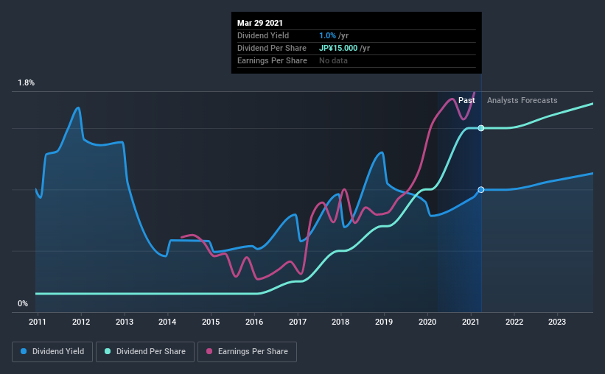Screen dimensions: 605x374
Task: Click the 2014 x-axis label
Action: pyautogui.click(x=167, y=322)
